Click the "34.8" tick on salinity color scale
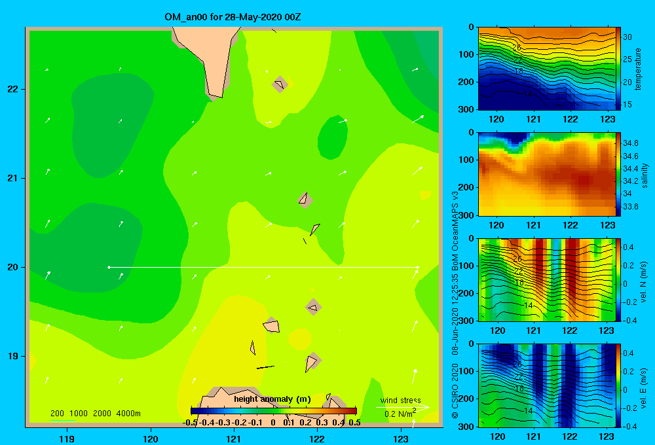The height and width of the screenshot is (445, 655). pyautogui.click(x=630, y=143)
